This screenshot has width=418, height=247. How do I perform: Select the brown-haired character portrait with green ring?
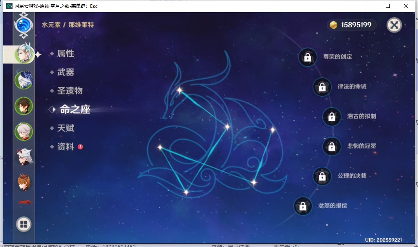(x=23, y=106)
